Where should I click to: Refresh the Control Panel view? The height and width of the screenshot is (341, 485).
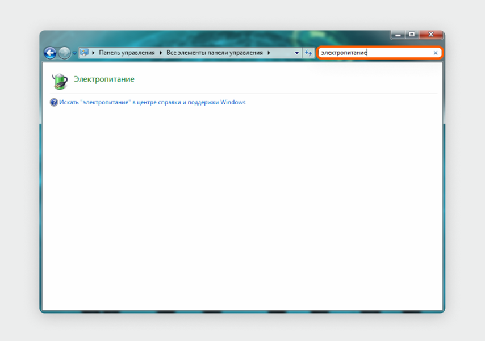[308, 53]
